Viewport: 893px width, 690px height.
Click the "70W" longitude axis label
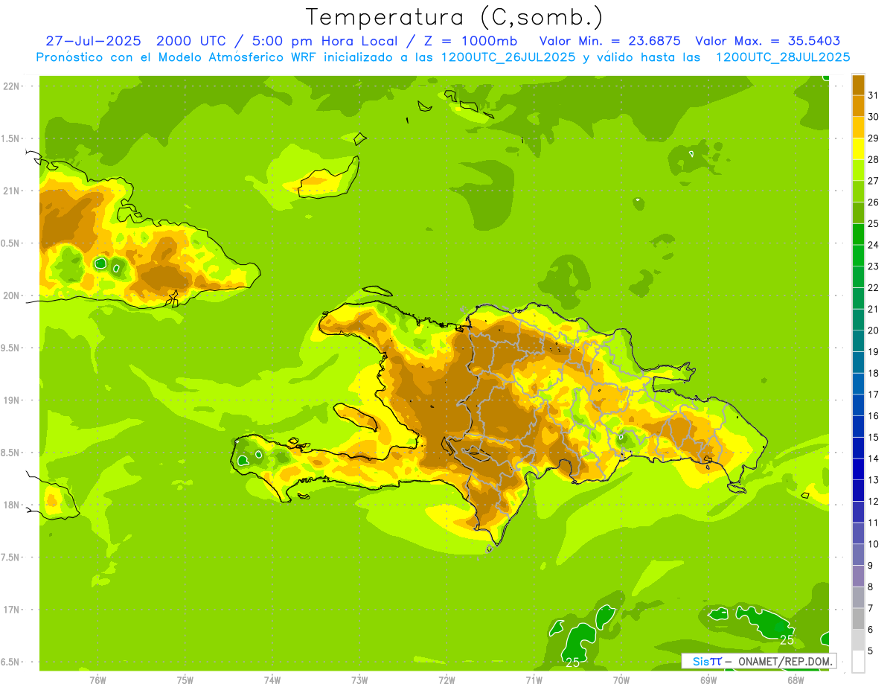pos(621,680)
